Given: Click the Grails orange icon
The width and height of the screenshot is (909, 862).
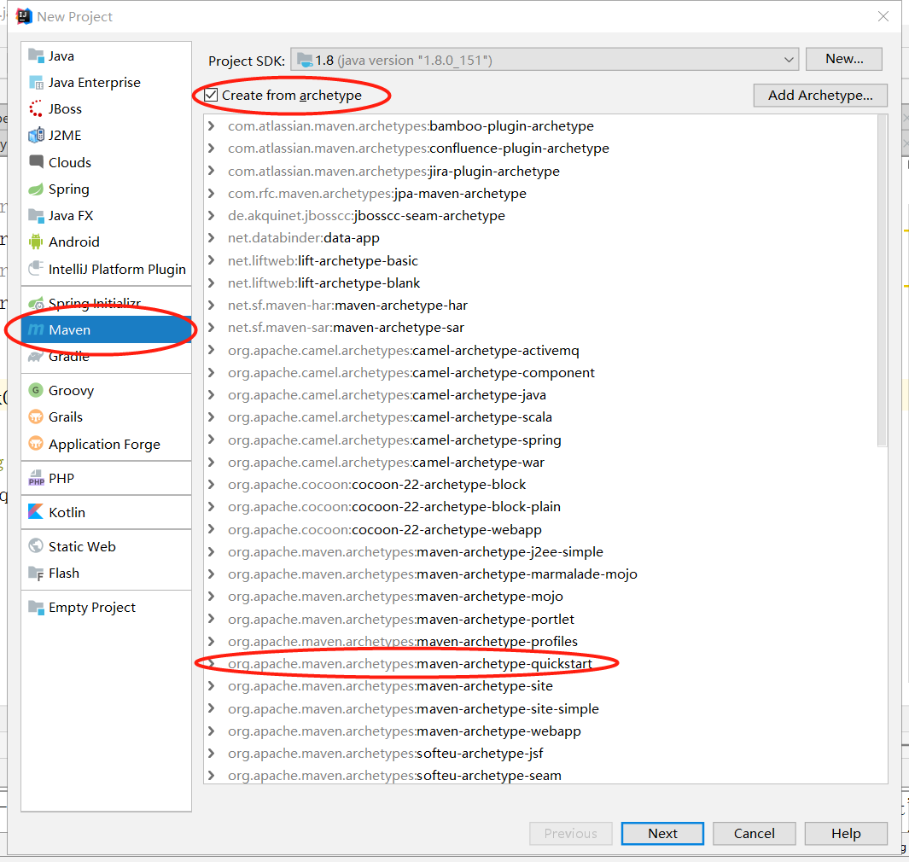Looking at the screenshot, I should click(36, 416).
